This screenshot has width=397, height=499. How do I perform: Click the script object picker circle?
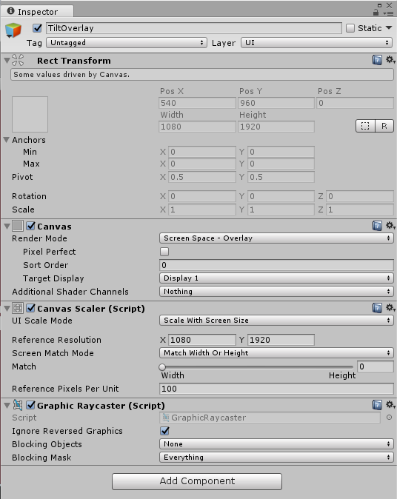pyautogui.click(x=389, y=418)
